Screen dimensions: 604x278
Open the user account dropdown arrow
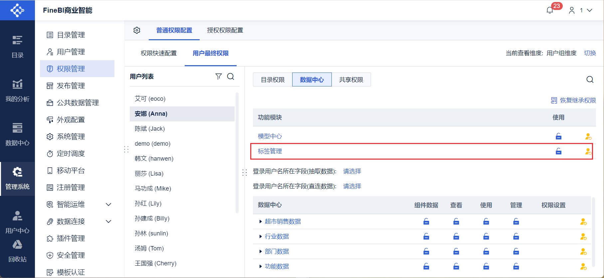click(589, 10)
